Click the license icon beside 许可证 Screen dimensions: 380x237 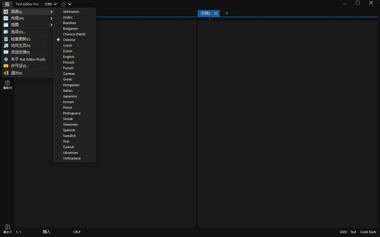pyautogui.click(x=6, y=66)
